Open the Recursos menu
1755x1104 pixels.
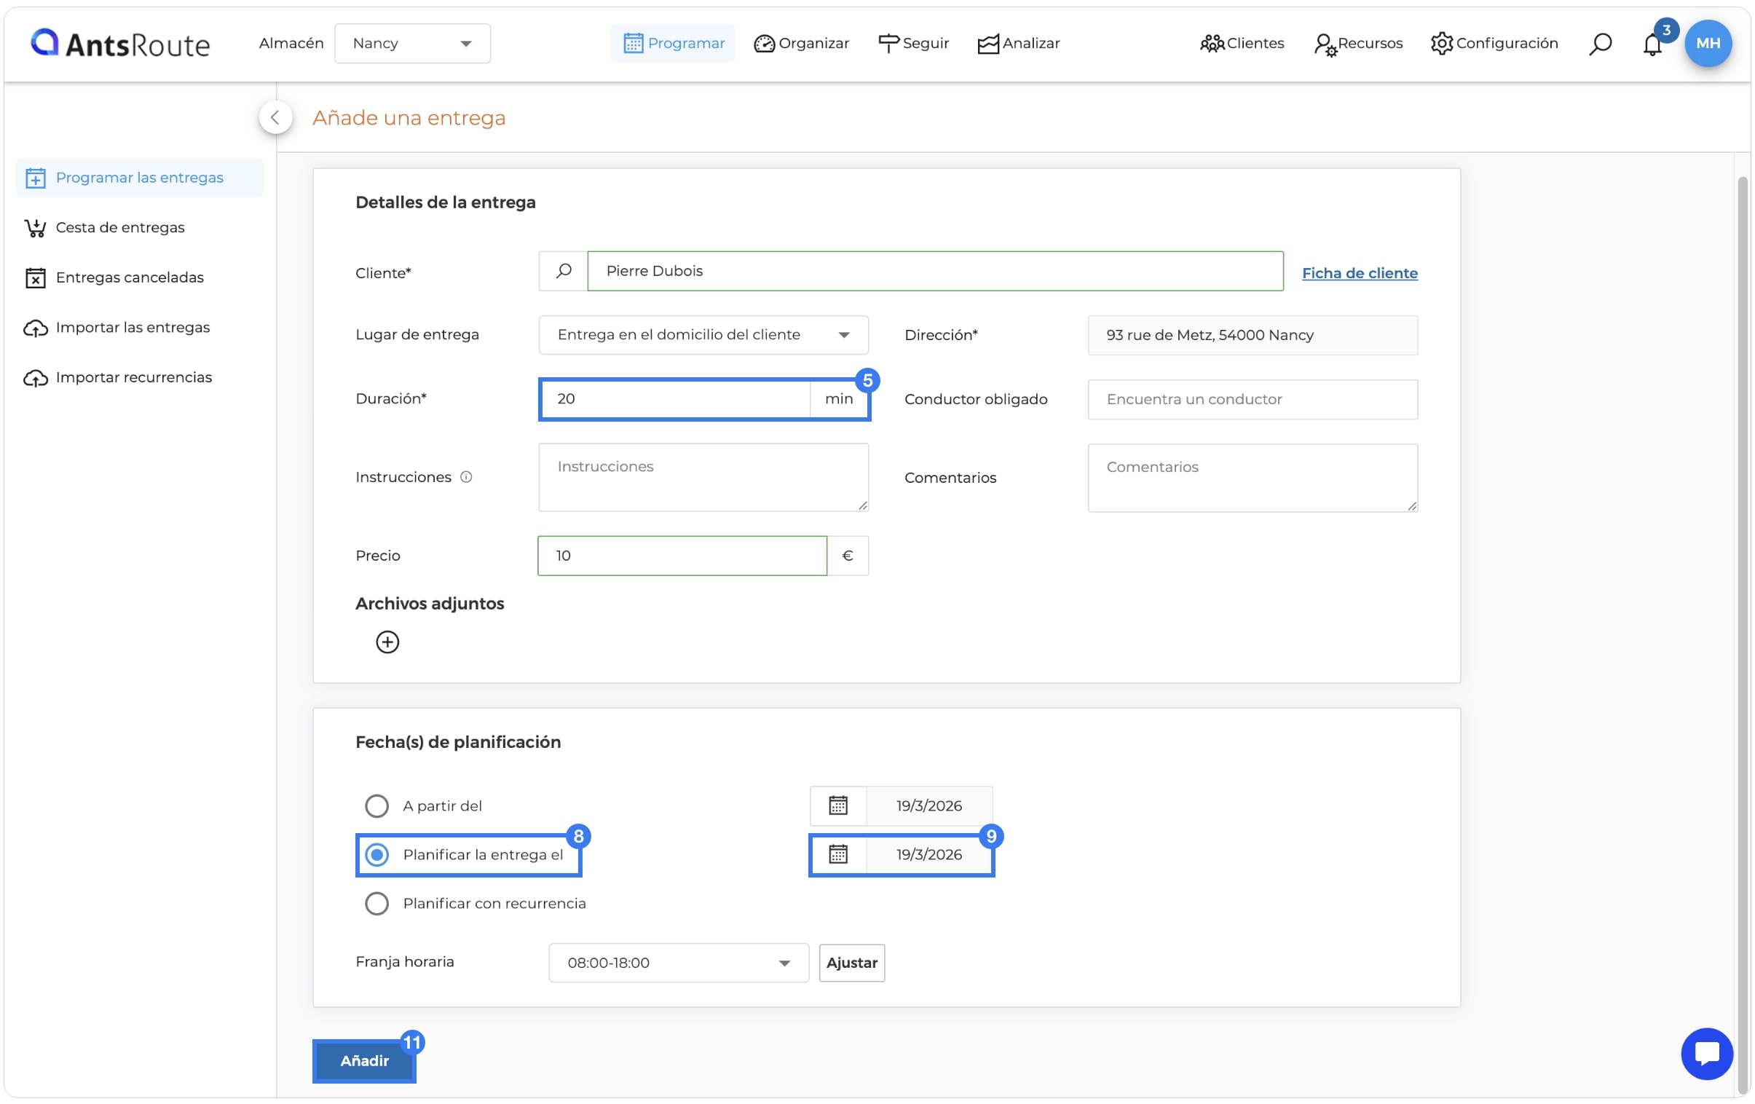(1358, 43)
